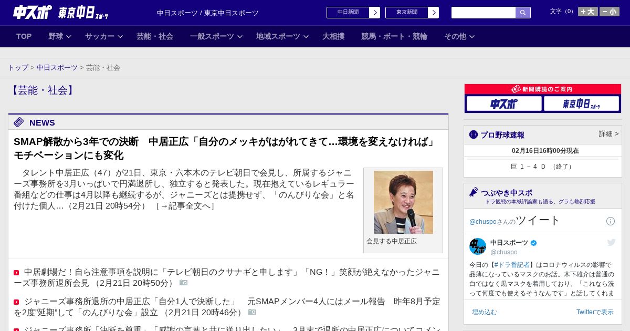The height and width of the screenshot is (331, 630).
Task: Click the verified badge next to 中日スポーツ
Action: click(534, 243)
